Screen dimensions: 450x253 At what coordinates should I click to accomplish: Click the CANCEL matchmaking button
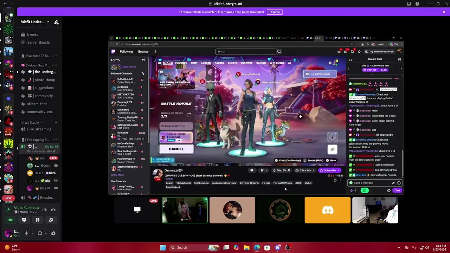(176, 149)
